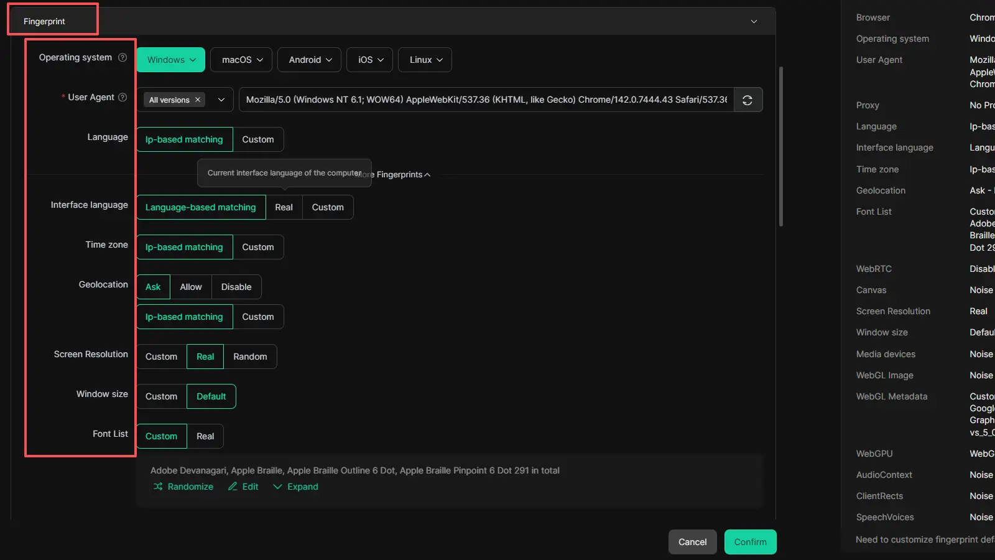Click the User Agent help icon
Screen dimensions: 995x560
click(x=123, y=97)
